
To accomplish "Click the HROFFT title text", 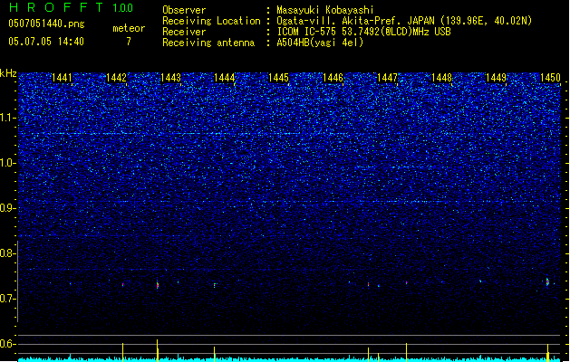I will [56, 7].
